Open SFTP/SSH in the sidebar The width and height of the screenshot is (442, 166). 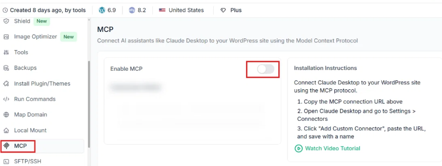tap(28, 162)
